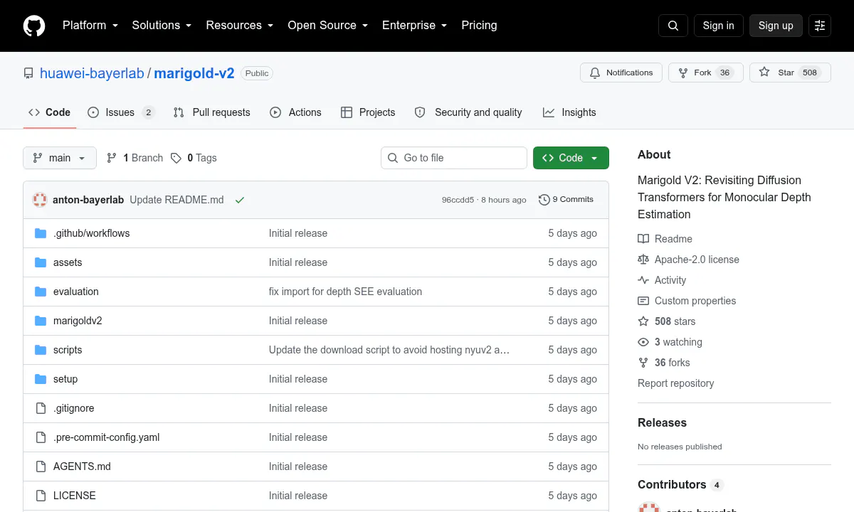Click the .pre-commit-config.yaml file icon

(x=41, y=437)
